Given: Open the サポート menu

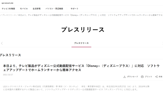Looking at the screenshot, I should 74,9.
